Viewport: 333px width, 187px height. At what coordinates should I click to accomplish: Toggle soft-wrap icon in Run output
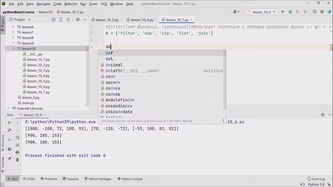click(x=17, y=138)
